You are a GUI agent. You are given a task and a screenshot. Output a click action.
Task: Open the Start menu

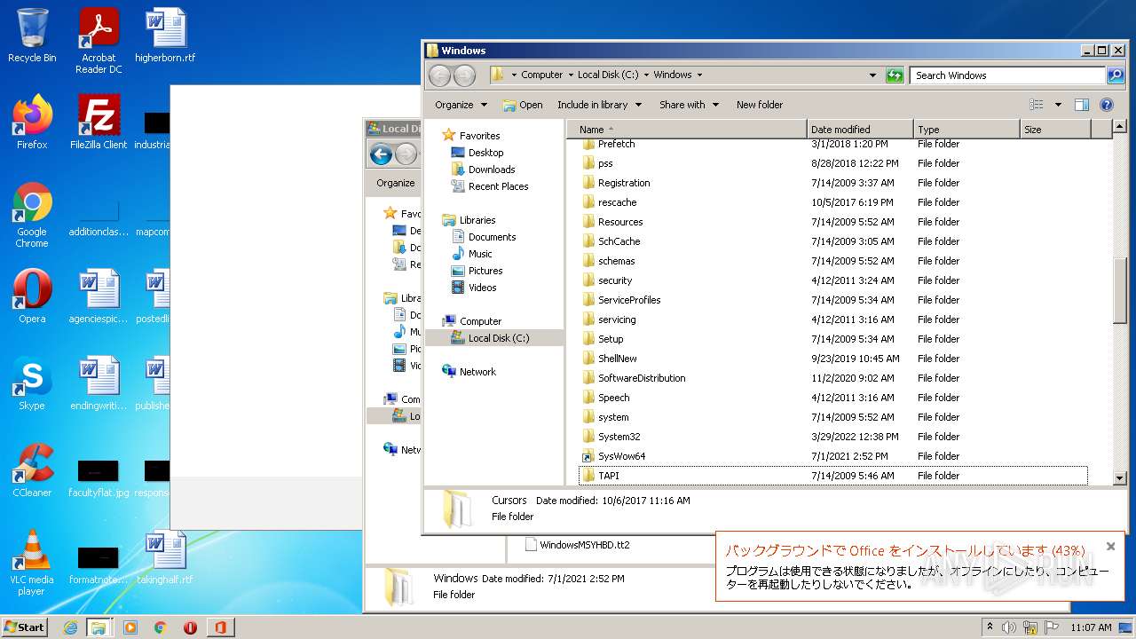click(x=25, y=627)
